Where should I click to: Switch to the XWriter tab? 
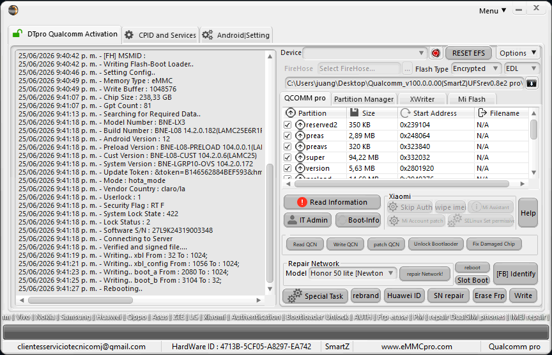pyautogui.click(x=422, y=99)
